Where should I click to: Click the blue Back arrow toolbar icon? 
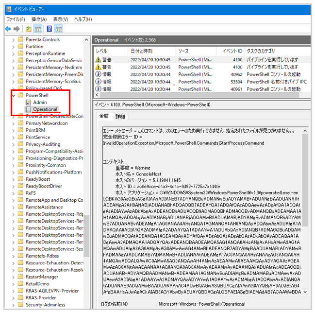point(8,29)
